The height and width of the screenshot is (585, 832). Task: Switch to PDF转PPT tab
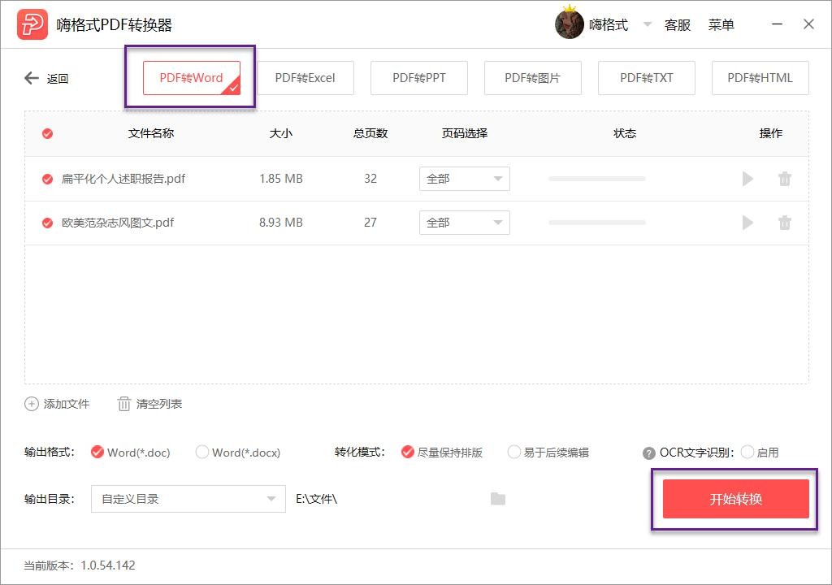419,78
